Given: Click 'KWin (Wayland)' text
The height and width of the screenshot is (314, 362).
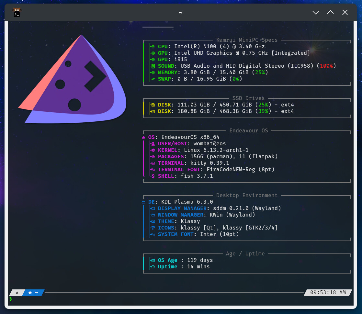Looking at the screenshot, I should pyautogui.click(x=232, y=215).
